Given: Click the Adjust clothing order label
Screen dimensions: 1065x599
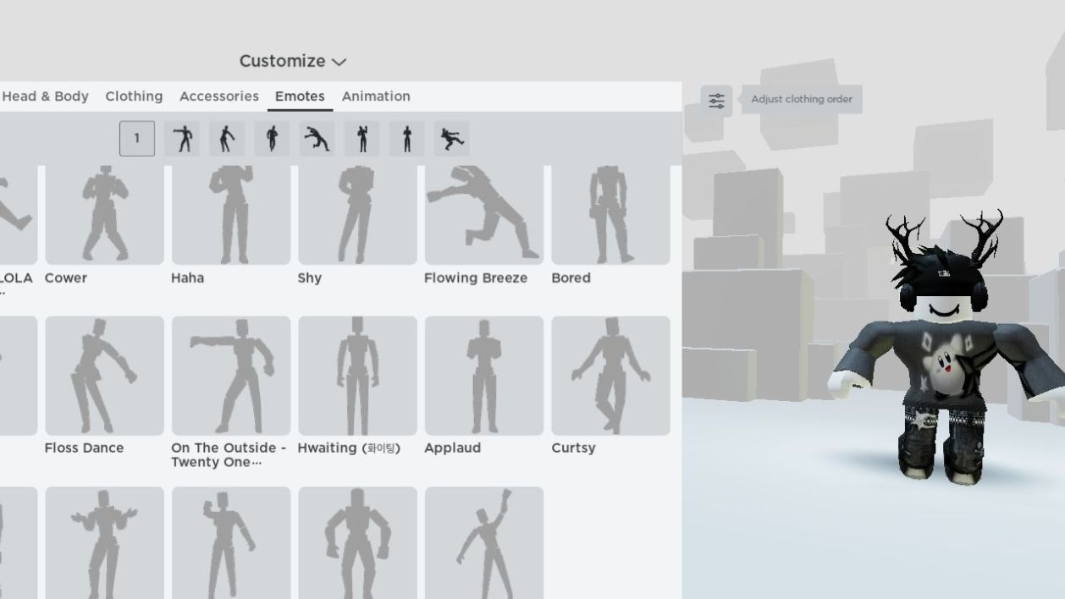Looking at the screenshot, I should [801, 99].
